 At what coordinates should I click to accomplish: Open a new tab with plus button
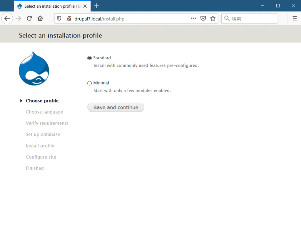point(96,6)
